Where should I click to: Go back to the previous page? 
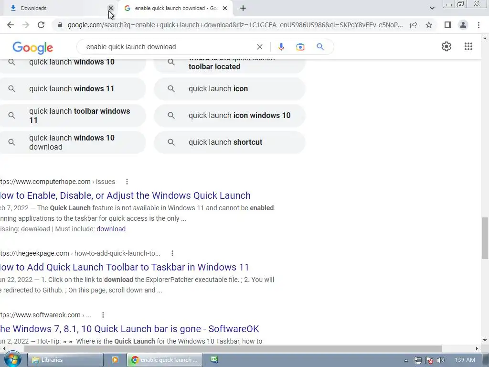11,25
